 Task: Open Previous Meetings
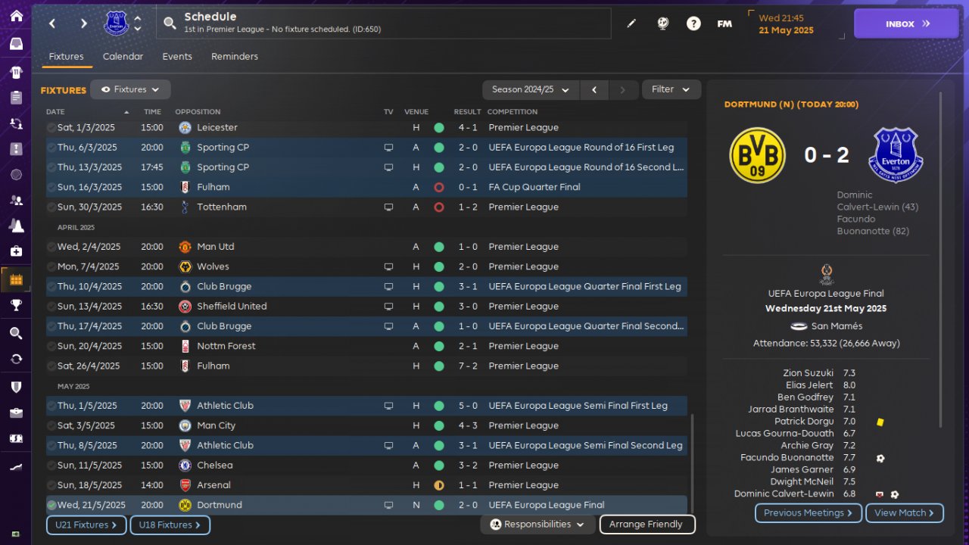tap(809, 513)
